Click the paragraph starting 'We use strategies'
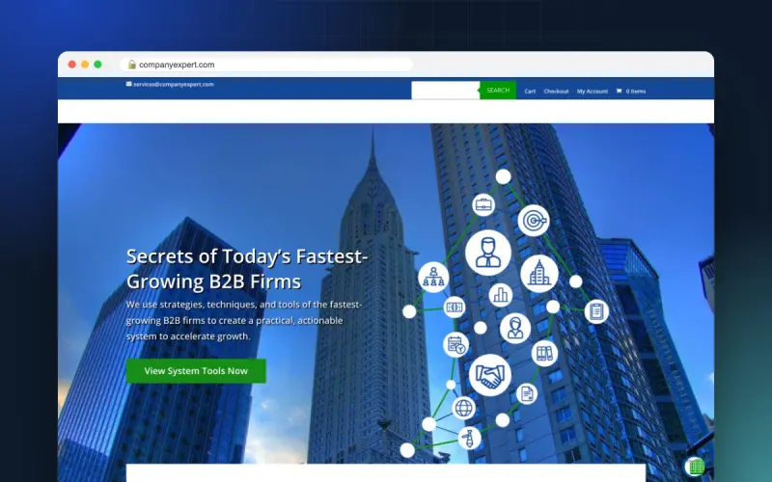Screen dimensions: 772x482 (x=244, y=320)
